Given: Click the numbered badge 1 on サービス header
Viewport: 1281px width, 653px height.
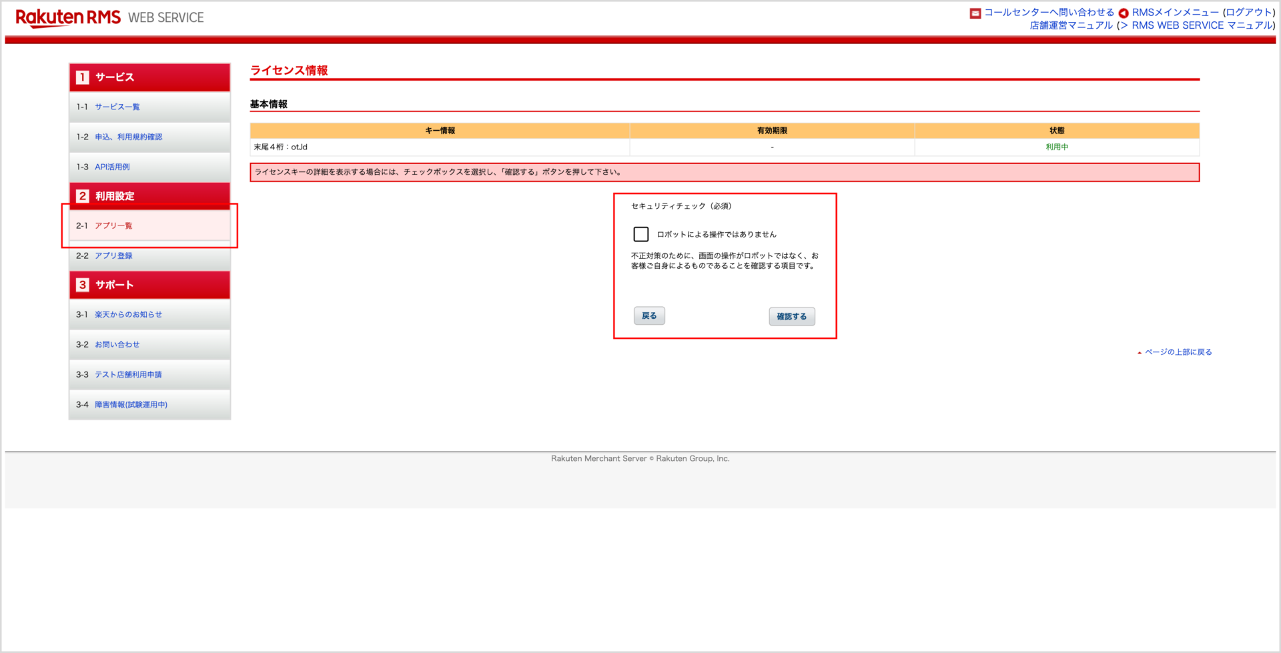Looking at the screenshot, I should click(81, 77).
